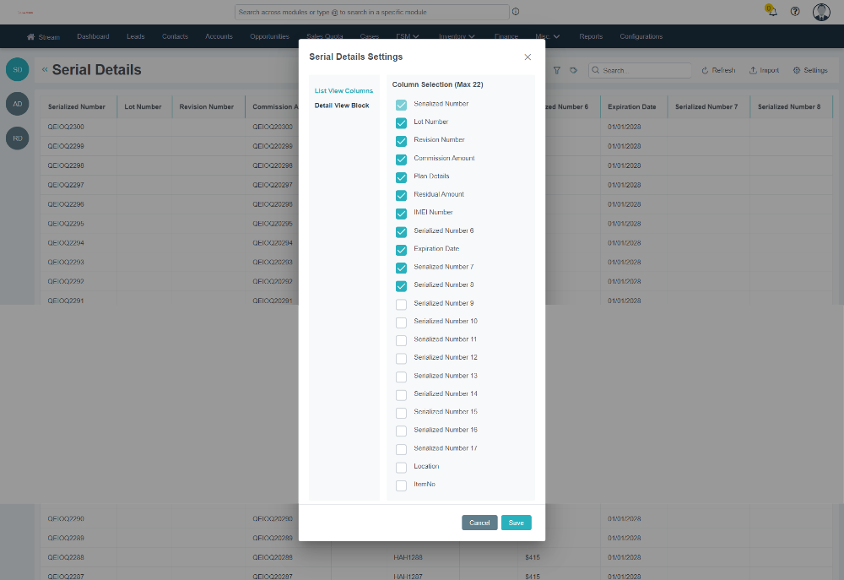Viewport: 844px width, 580px height.
Task: Uncheck the Lot Number column checkbox
Action: pyautogui.click(x=401, y=123)
